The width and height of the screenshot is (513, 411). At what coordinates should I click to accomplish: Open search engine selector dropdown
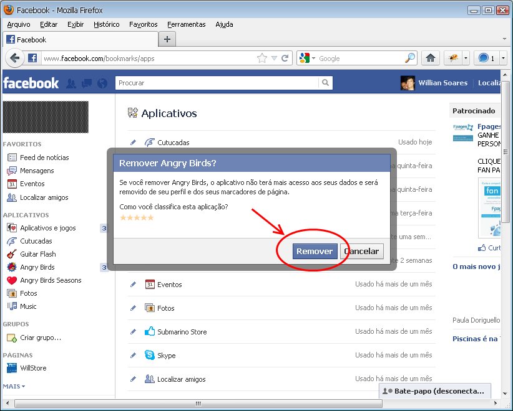(313, 59)
